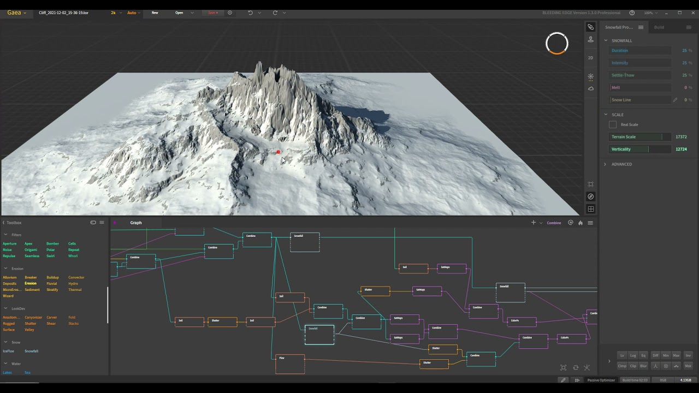Open the Gaea application menu dropdown
Viewport: 699px width, 393px height.
[x=16, y=13]
